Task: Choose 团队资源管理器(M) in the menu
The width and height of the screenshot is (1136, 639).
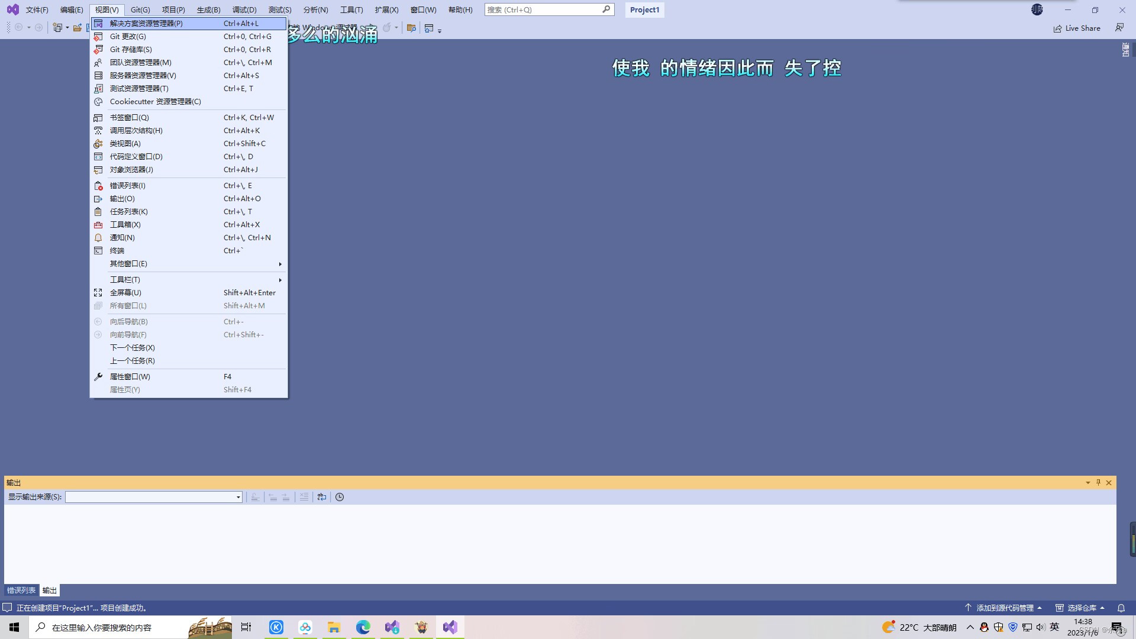Action: (189, 63)
